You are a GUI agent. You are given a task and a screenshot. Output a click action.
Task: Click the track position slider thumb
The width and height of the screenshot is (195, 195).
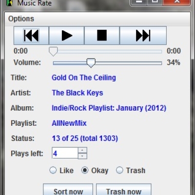tap(53, 52)
